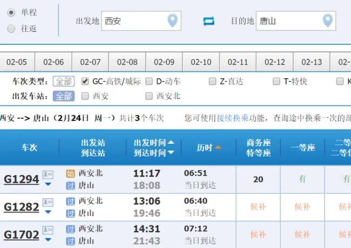351x248 pixels.
Task: Expand the stop list for G1282
Action: 48,212
